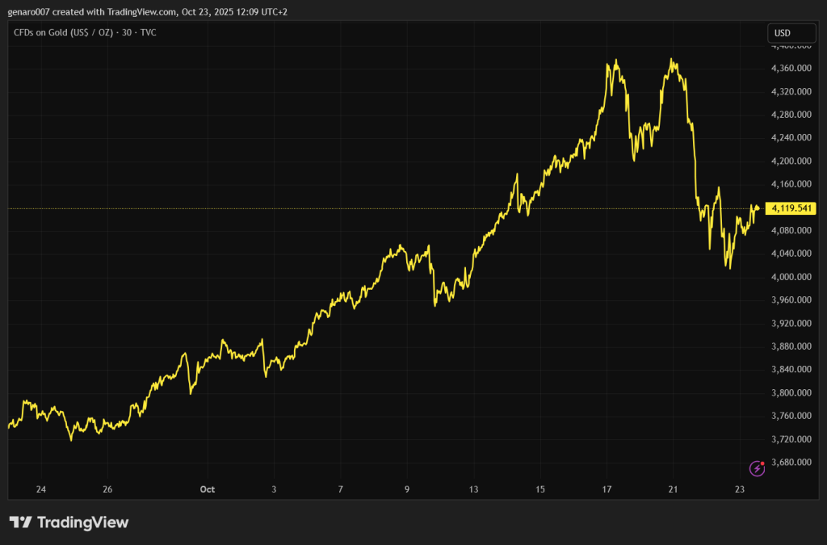Select the 21 date on time axis
Screen dimensions: 827x545
[674, 489]
